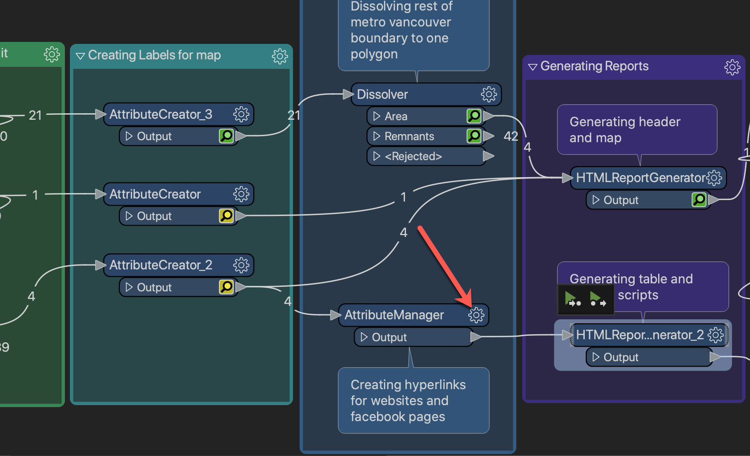Open Creating Labels for map bookmark gear
The height and width of the screenshot is (456, 750).
tap(280, 56)
